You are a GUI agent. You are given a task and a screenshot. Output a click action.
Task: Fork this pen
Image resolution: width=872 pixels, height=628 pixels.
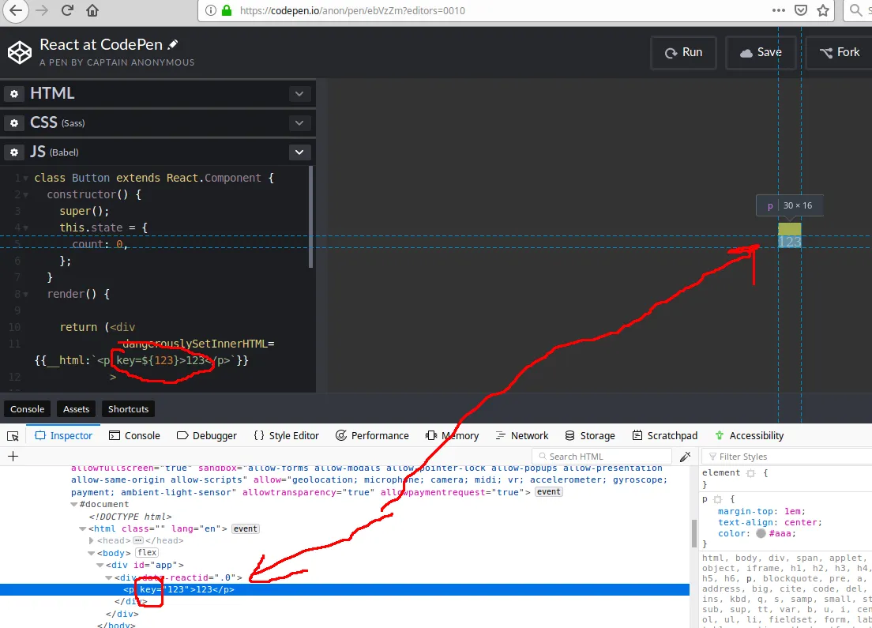click(839, 52)
